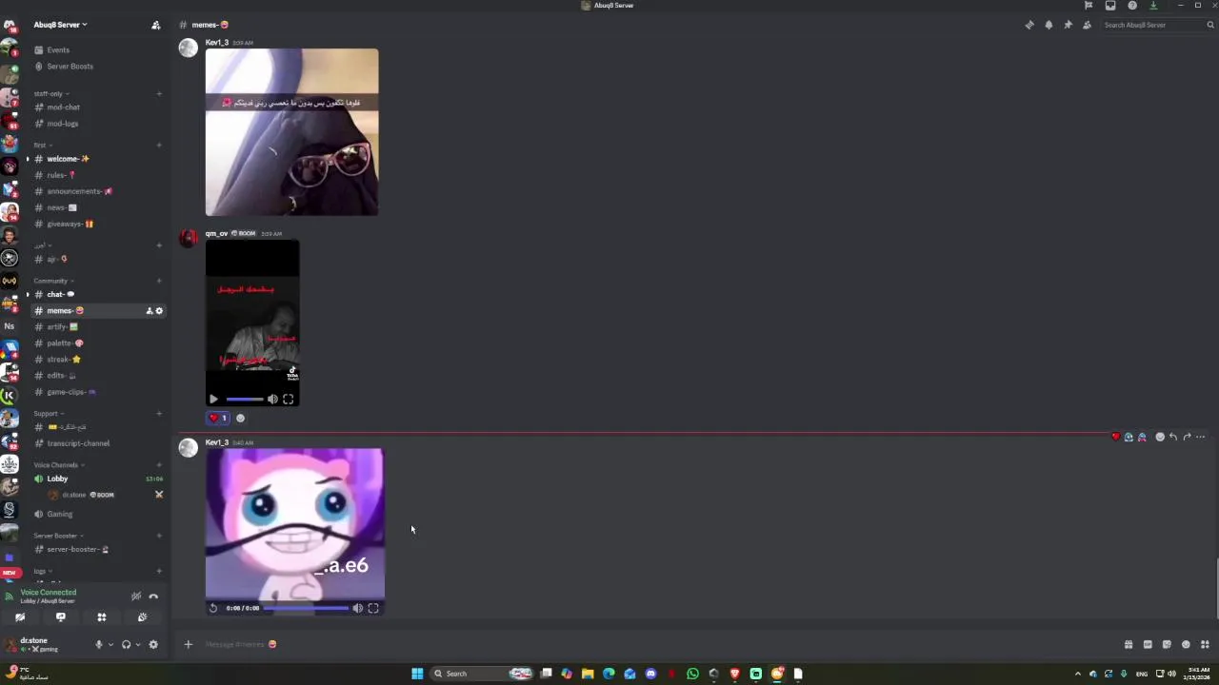Click the Message #memes input box
Screen dimensions: 1219x685
(x=657, y=644)
